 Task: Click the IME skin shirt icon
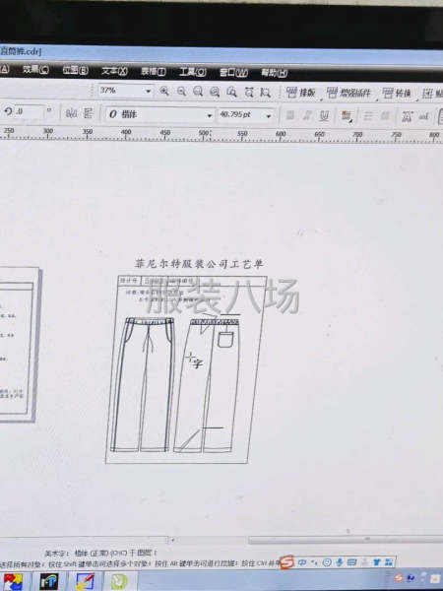(x=376, y=562)
